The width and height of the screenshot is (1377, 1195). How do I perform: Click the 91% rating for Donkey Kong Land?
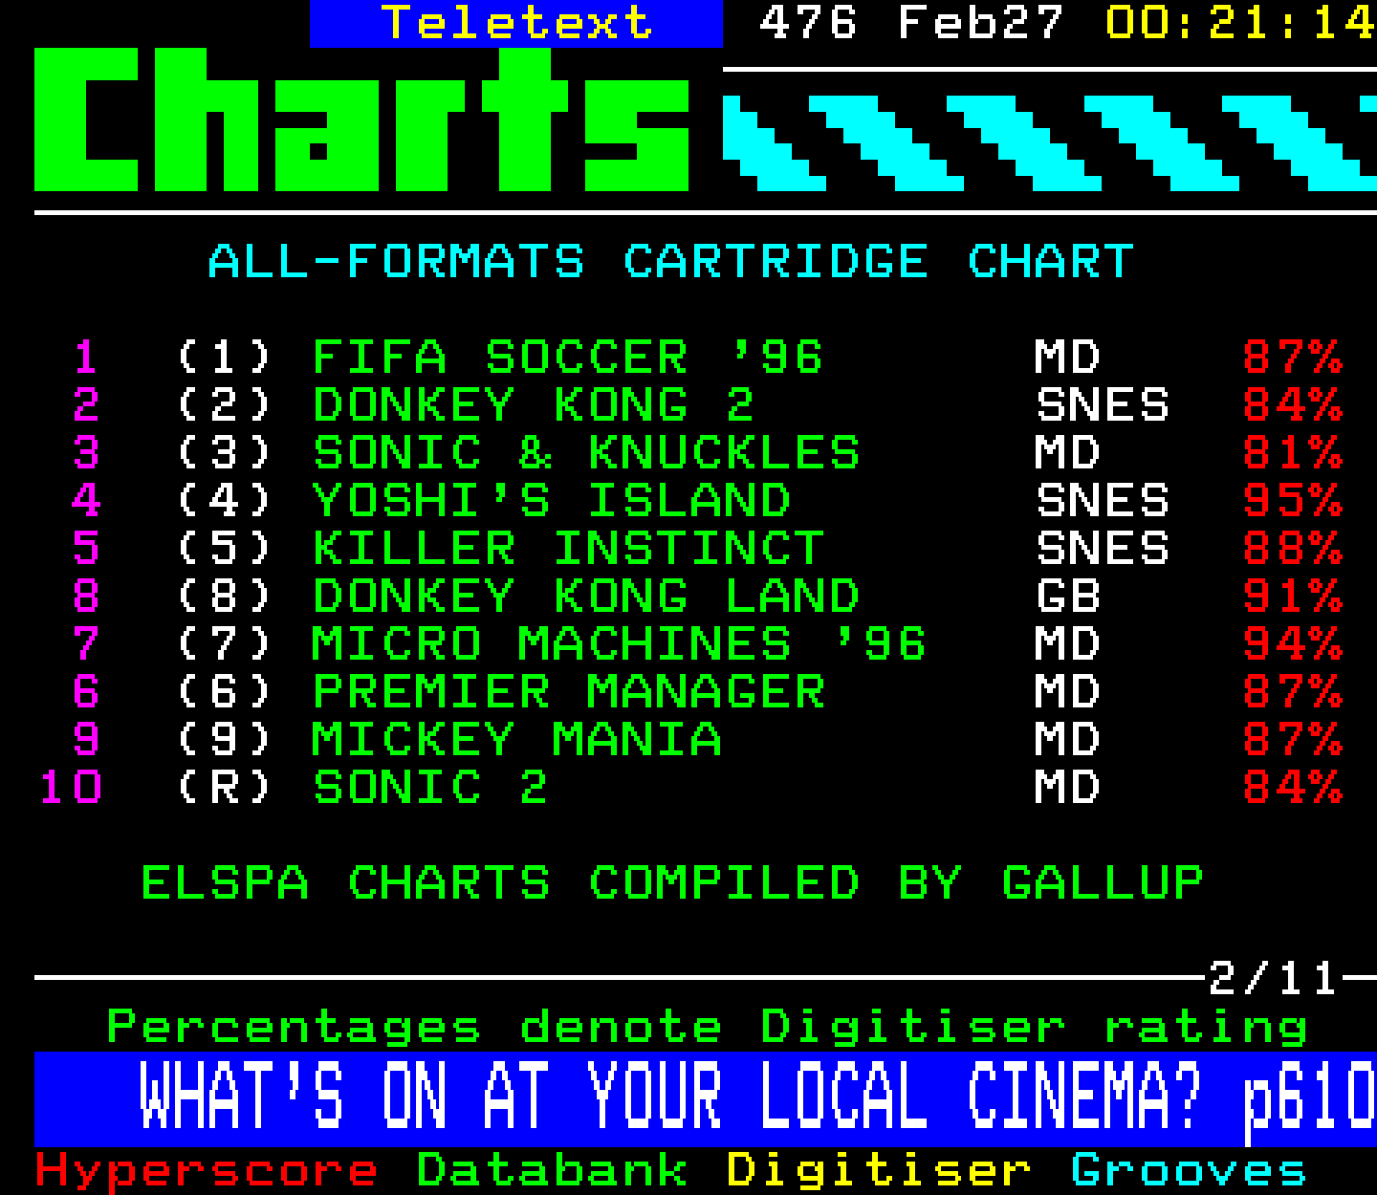pyautogui.click(x=1293, y=597)
